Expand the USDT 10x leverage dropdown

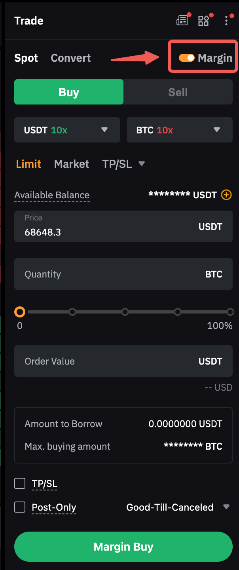click(x=67, y=130)
